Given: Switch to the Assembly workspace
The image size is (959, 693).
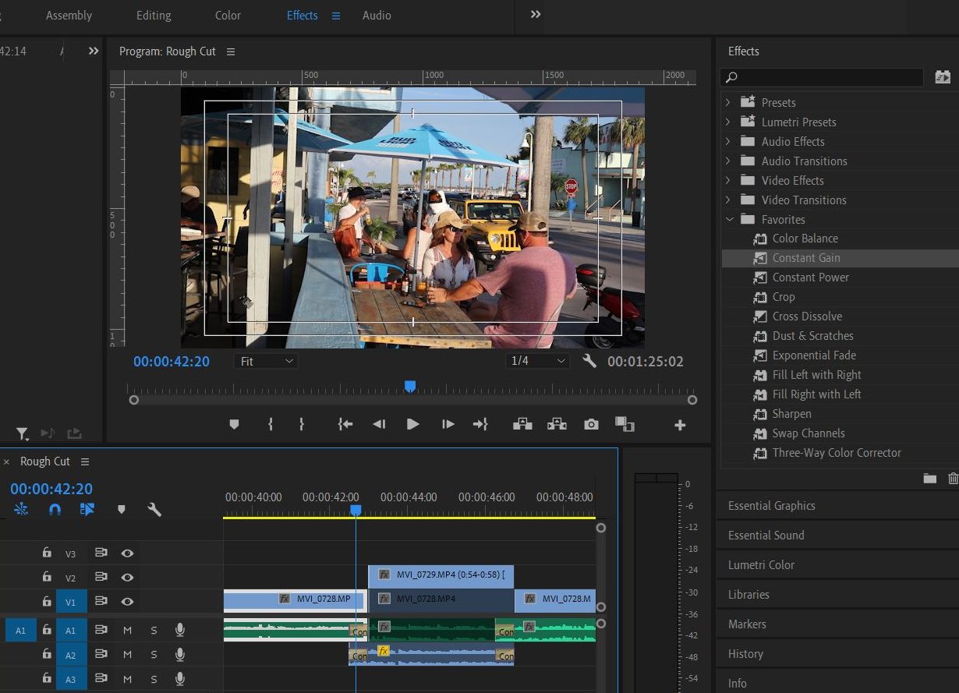Looking at the screenshot, I should pyautogui.click(x=69, y=15).
